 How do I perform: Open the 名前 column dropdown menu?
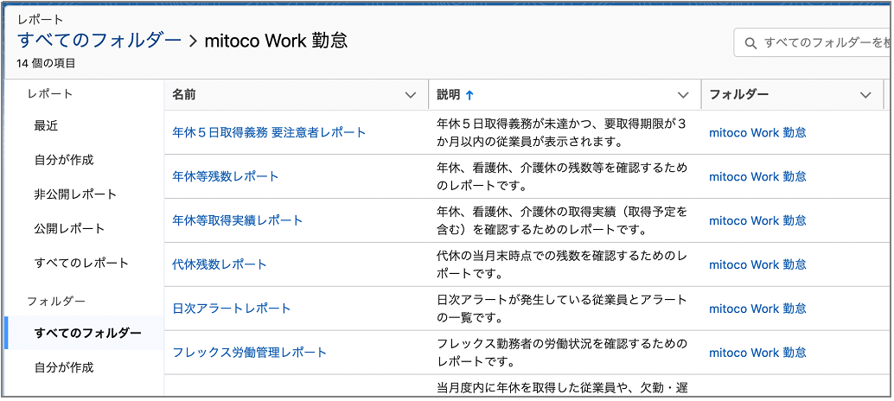[411, 95]
